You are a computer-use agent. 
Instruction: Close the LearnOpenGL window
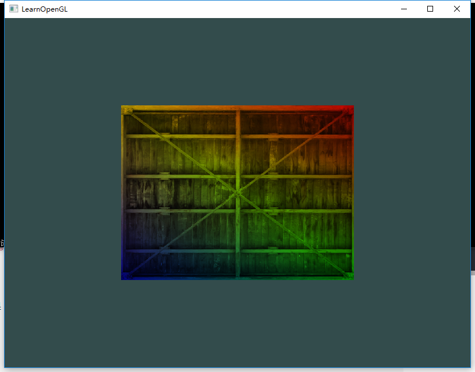click(457, 9)
